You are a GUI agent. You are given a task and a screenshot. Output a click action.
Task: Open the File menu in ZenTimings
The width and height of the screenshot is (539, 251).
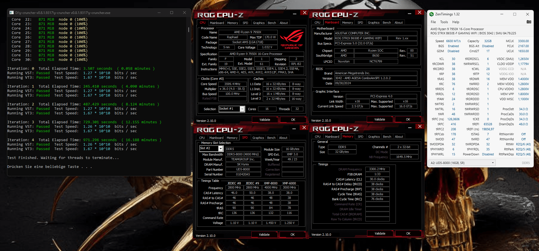click(433, 22)
